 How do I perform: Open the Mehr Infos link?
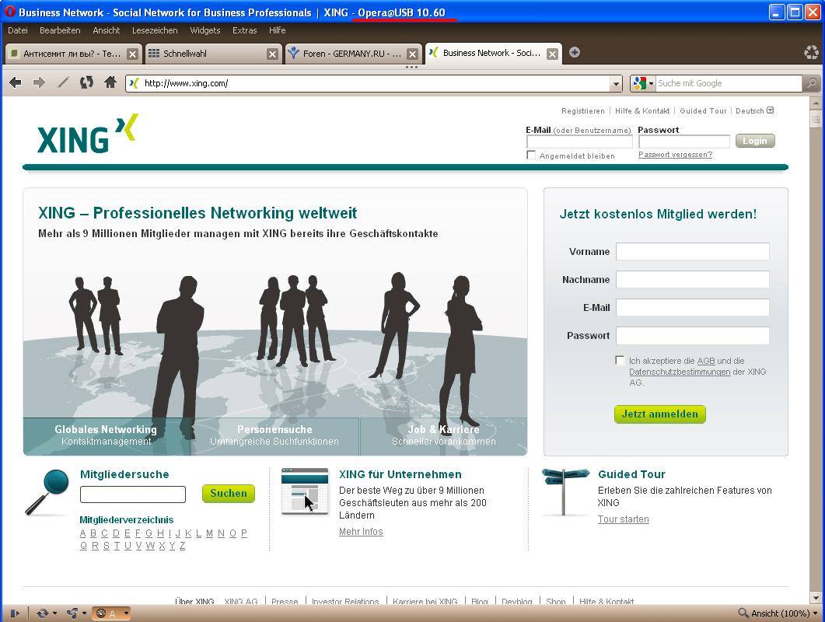click(x=361, y=532)
